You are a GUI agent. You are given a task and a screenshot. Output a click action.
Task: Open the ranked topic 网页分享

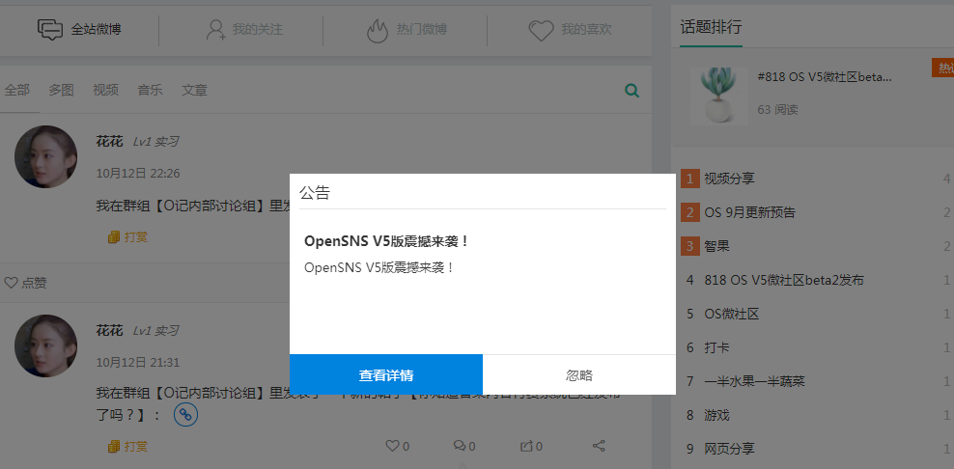729,449
